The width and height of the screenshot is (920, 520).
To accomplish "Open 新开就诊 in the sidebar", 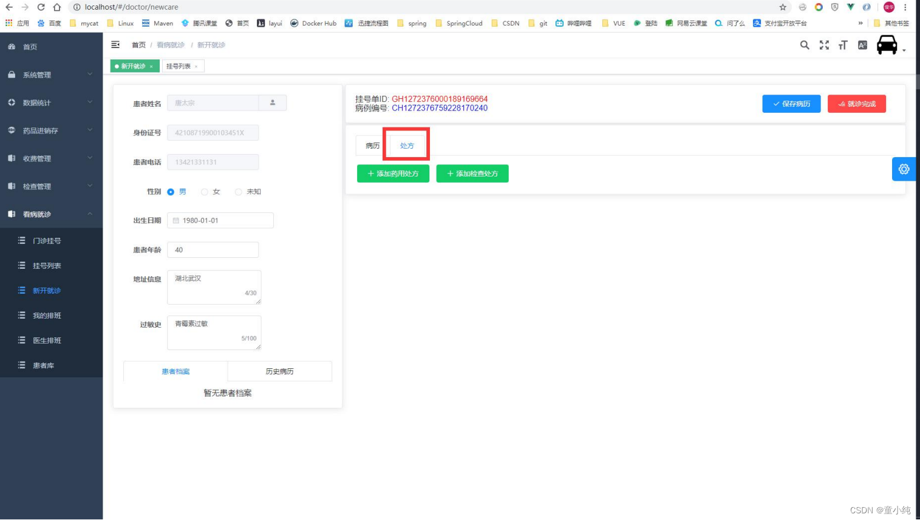I will click(x=51, y=291).
